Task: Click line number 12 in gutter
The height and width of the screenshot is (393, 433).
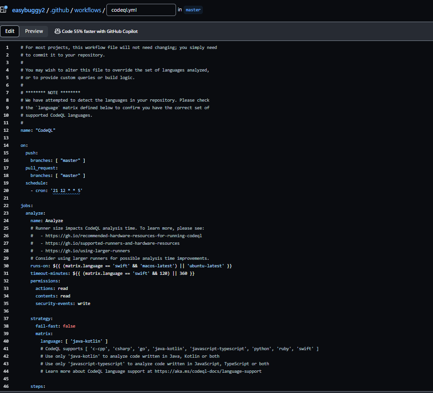Action: click(x=7, y=130)
